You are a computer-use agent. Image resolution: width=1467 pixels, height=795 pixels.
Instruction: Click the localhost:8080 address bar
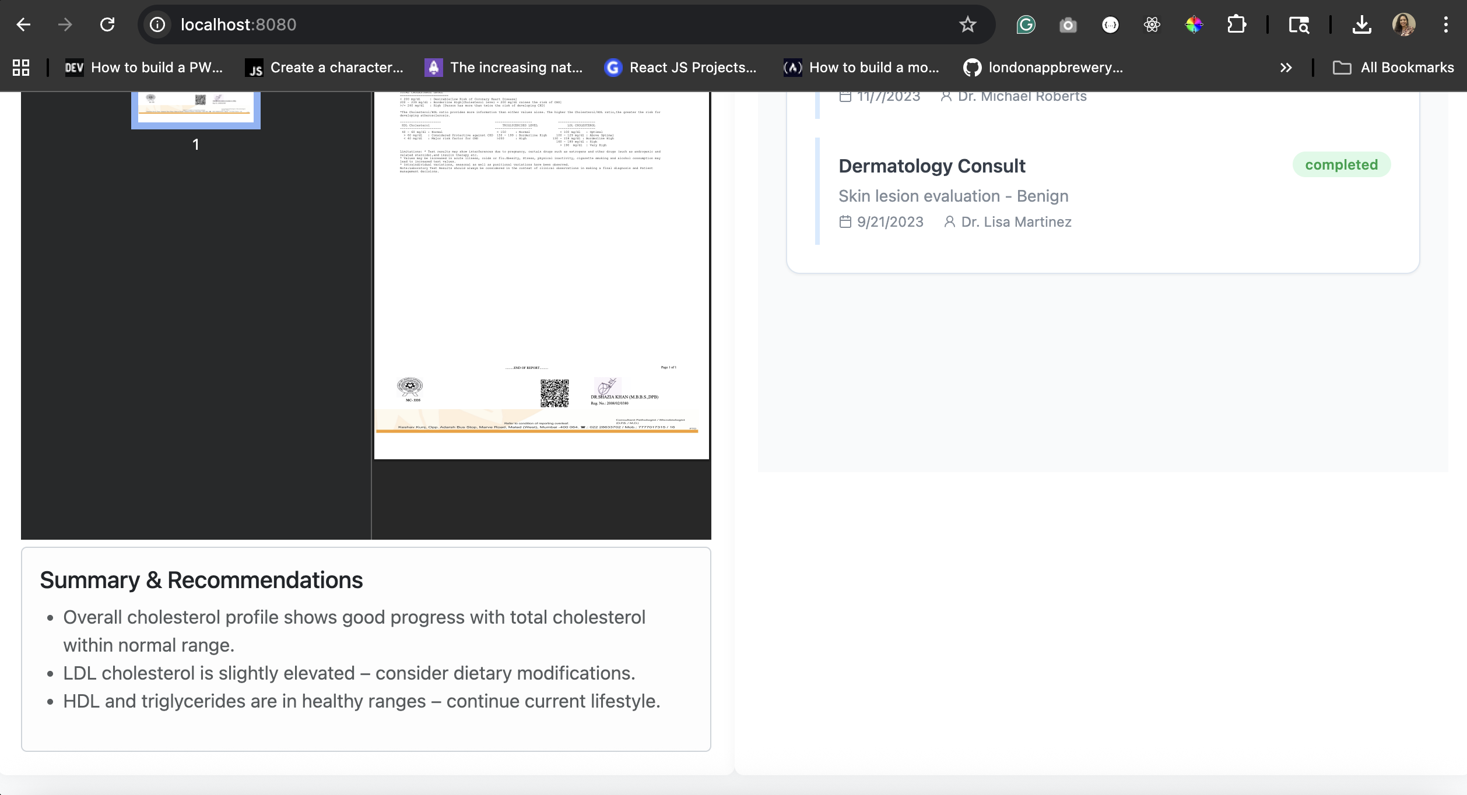pos(525,24)
